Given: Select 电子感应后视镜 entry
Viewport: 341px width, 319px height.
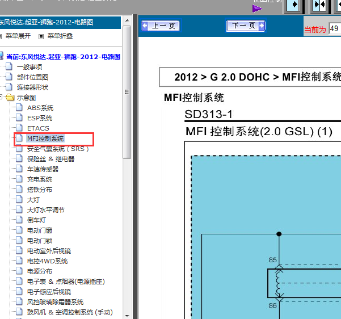Looking at the screenshot, I should point(49,292).
